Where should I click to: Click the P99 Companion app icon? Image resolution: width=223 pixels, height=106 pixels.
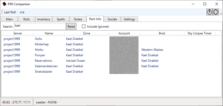pyautogui.click(x=4, y=4)
